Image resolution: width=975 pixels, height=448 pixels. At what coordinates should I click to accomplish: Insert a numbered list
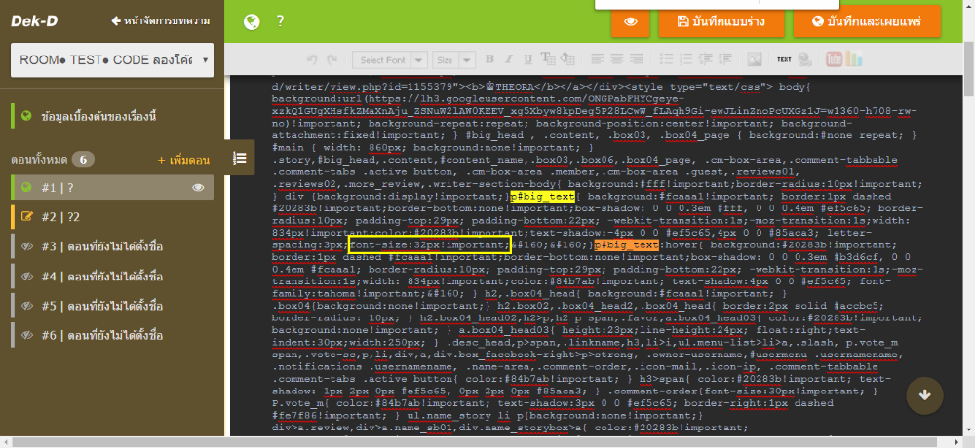coord(685,59)
